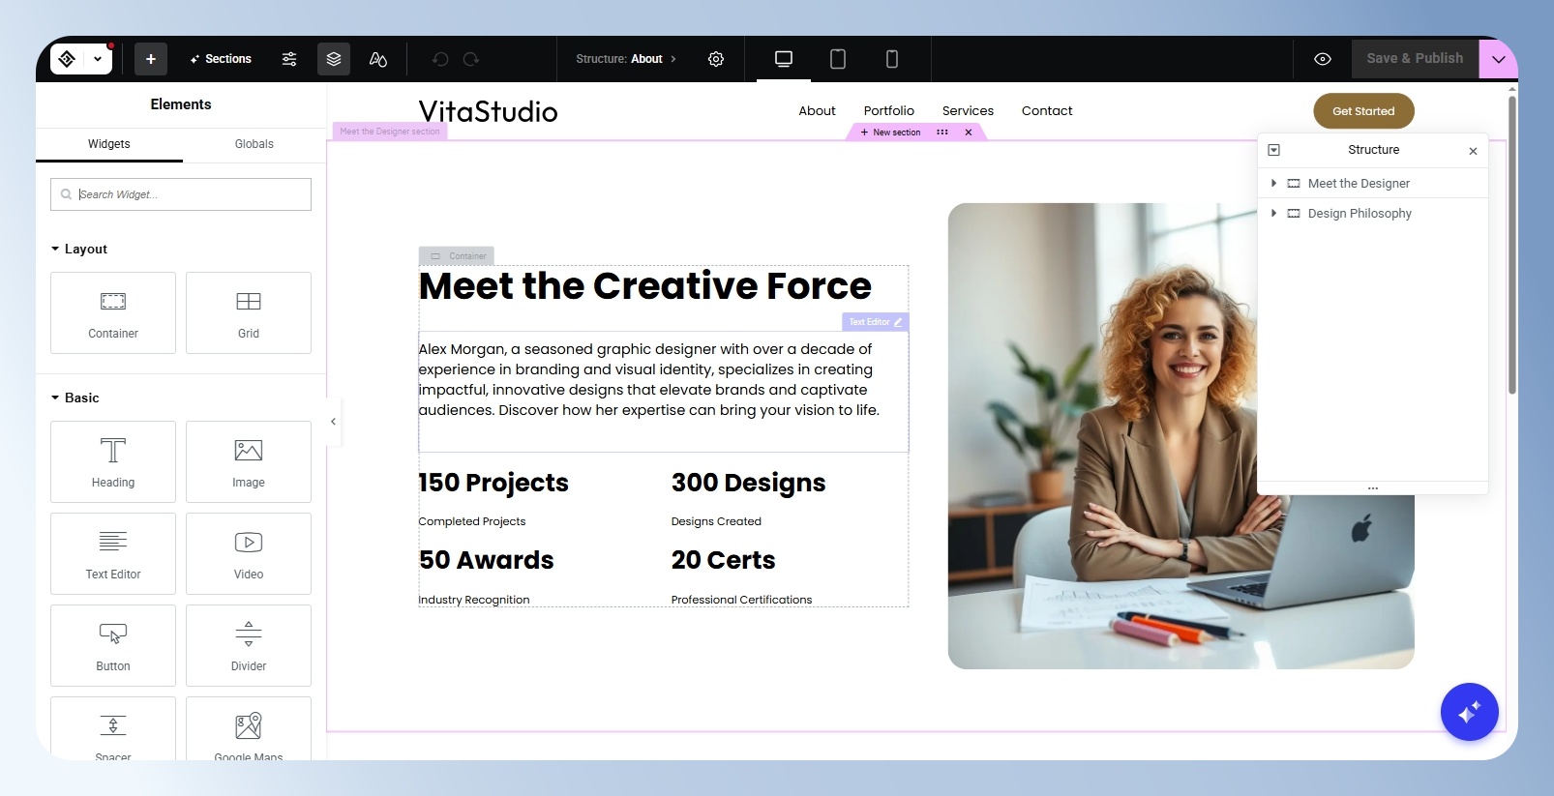Click the Get Started button
This screenshot has height=796, width=1554.
pos(1363,111)
